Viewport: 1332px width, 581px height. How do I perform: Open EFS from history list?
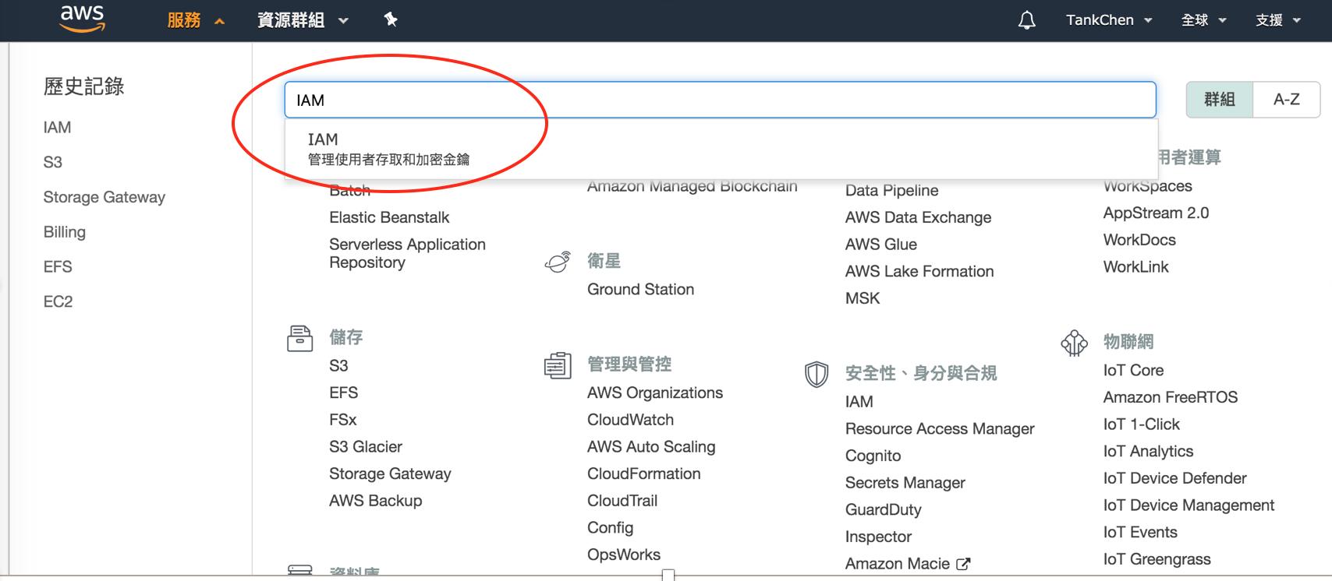pyautogui.click(x=58, y=267)
